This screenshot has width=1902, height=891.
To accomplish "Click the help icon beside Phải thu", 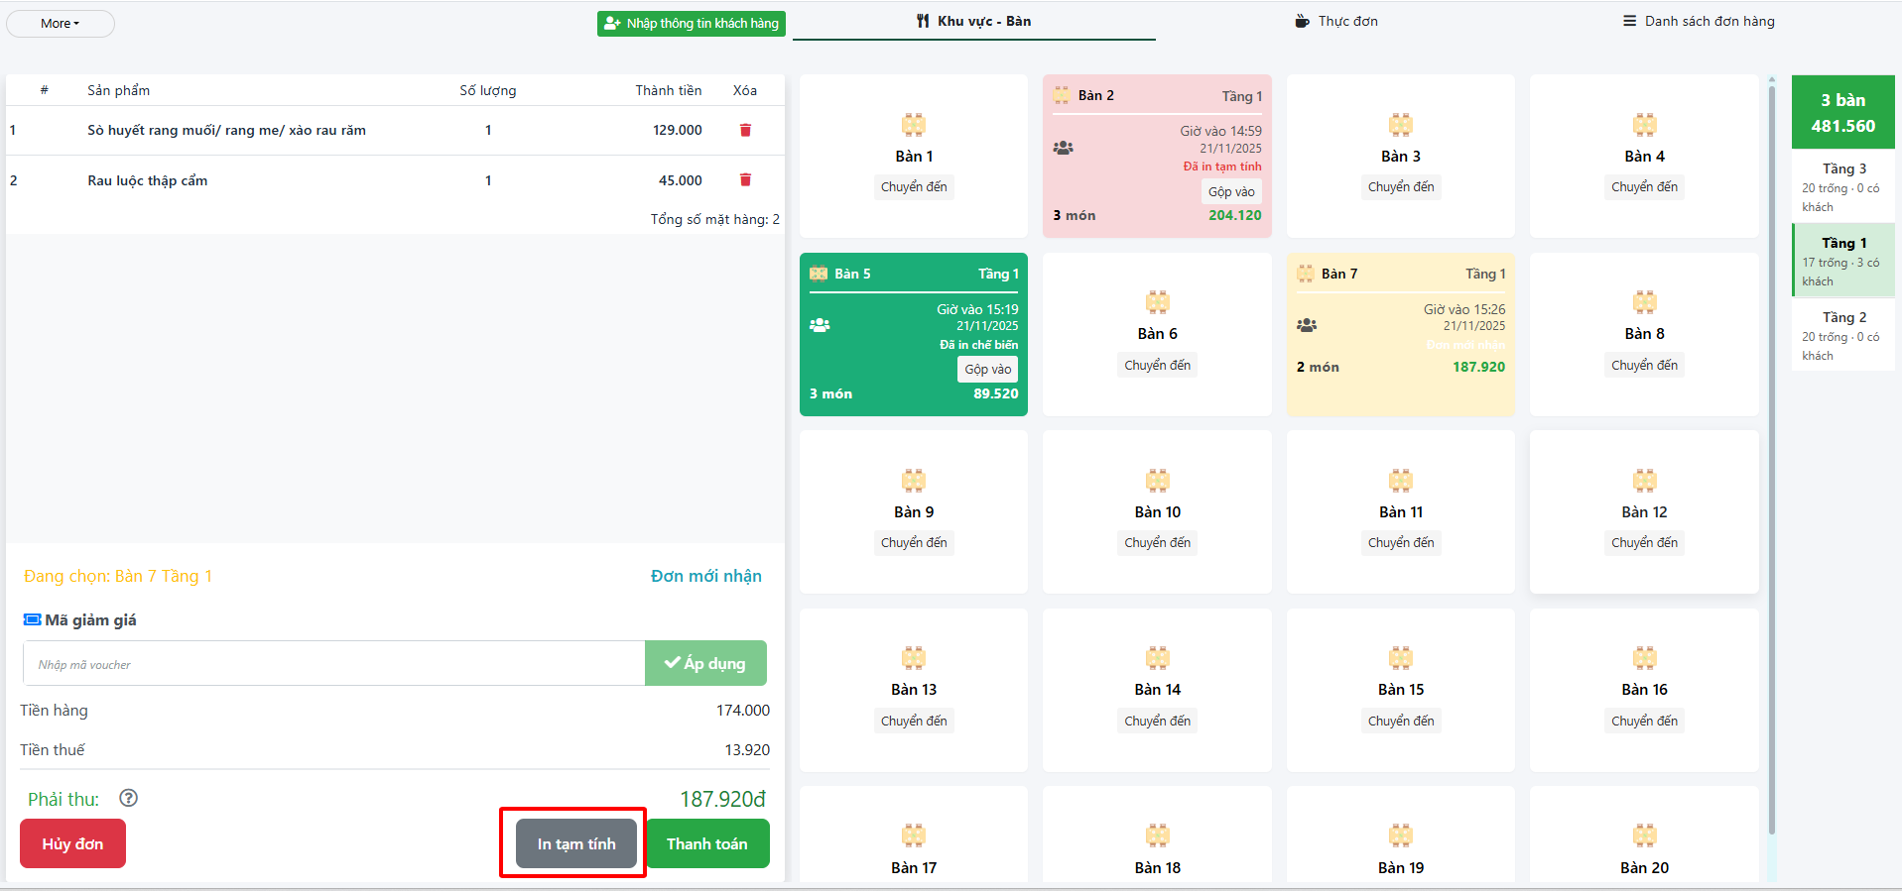I will pos(128,798).
